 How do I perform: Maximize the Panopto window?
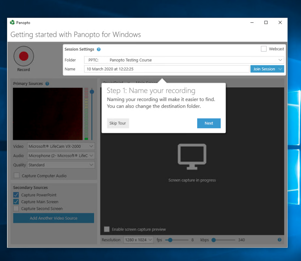point(266,22)
